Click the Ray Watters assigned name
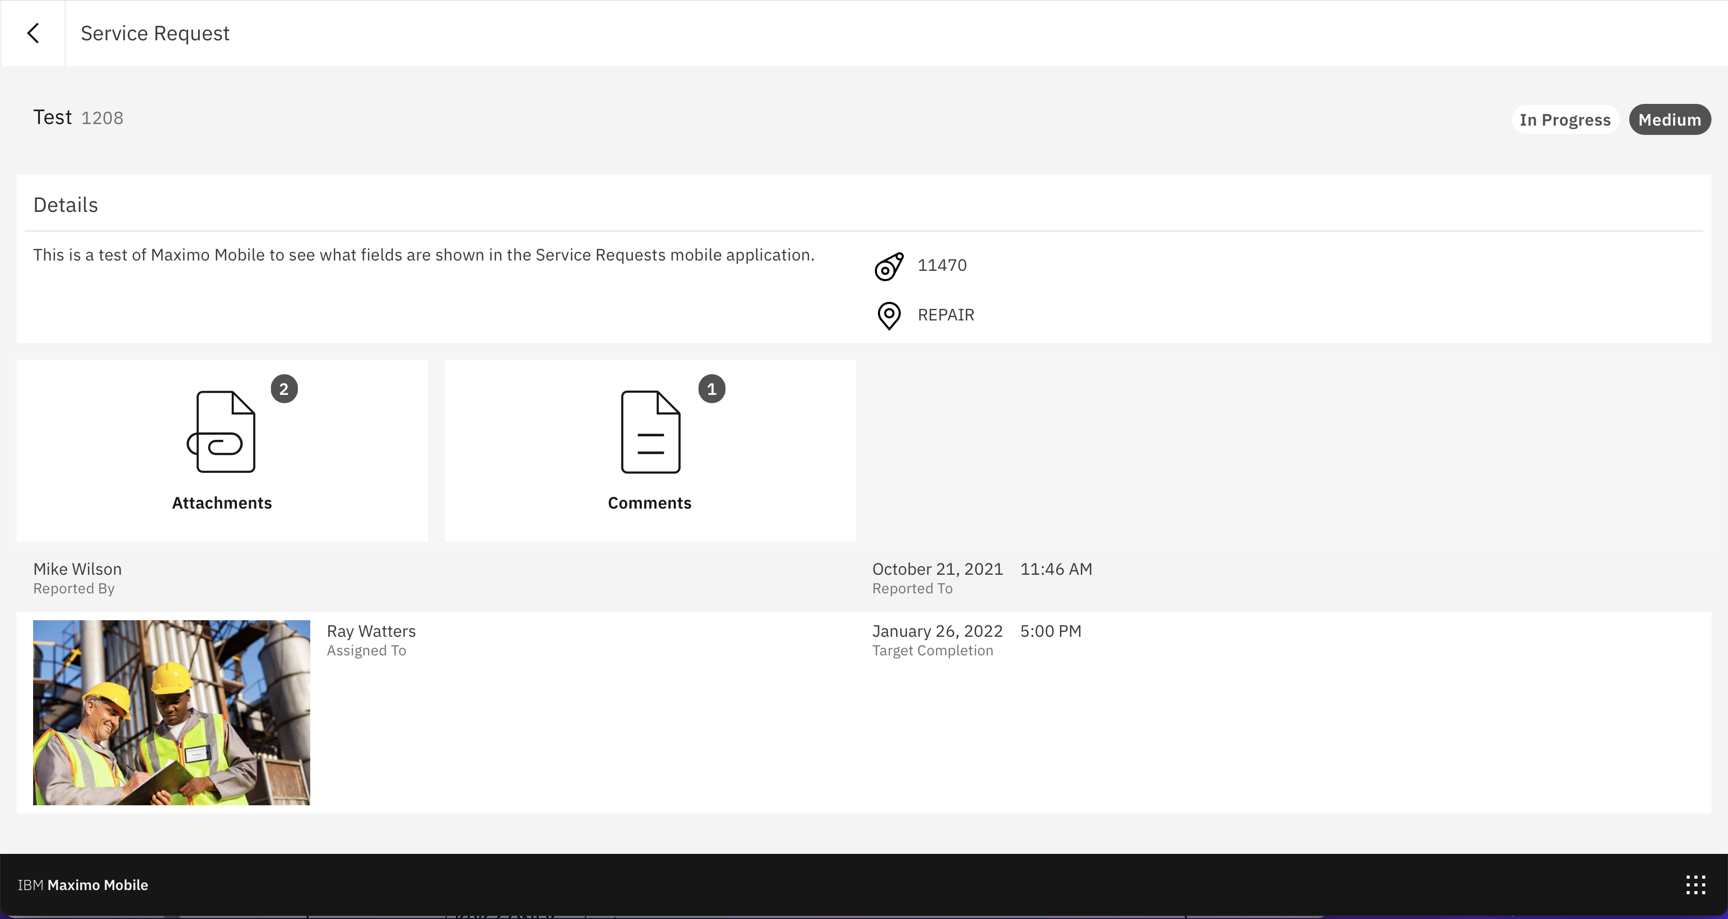Viewport: 1728px width, 919px height. coord(371,631)
